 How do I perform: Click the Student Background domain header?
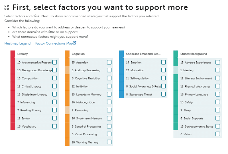pos(194,54)
